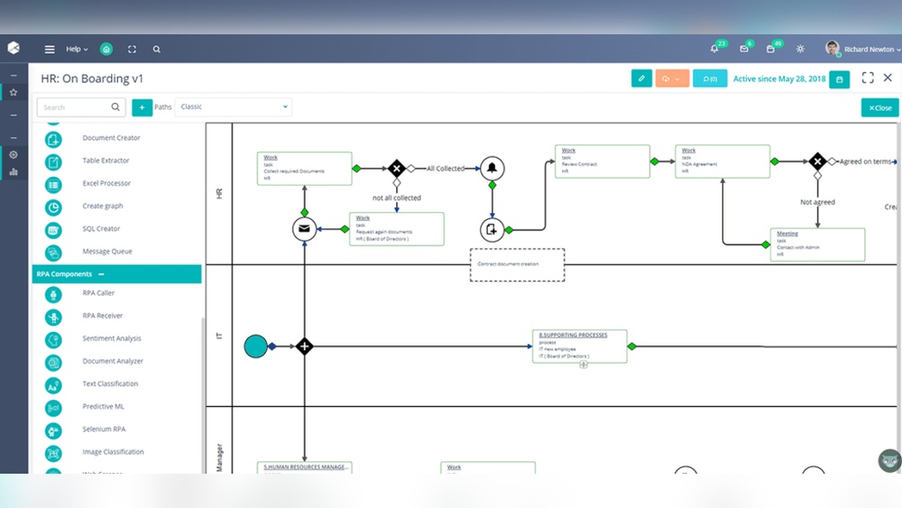Click the teal pencil edit button

(641, 79)
